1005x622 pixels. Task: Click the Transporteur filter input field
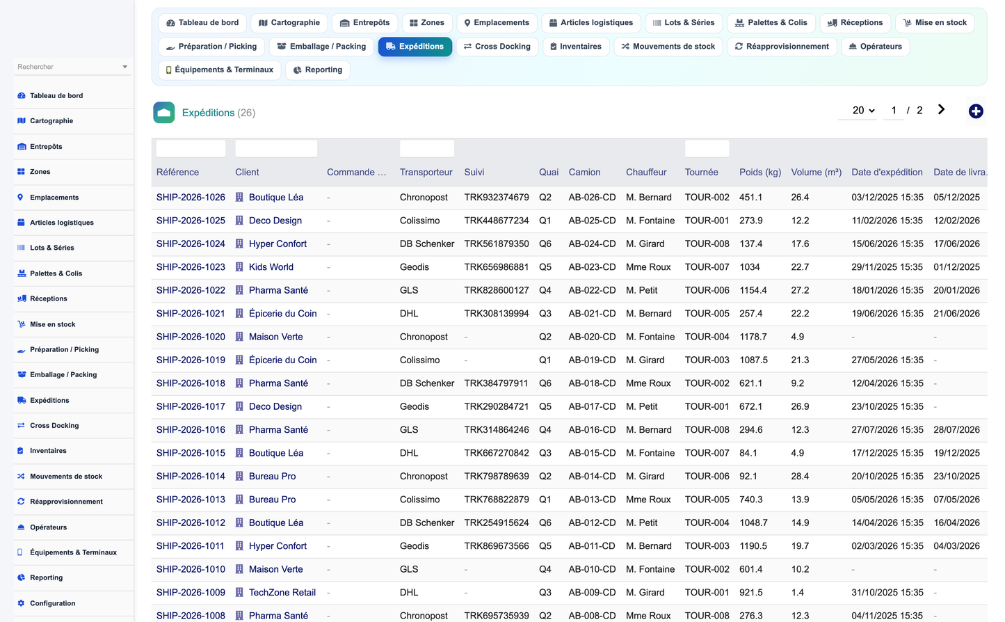point(427,148)
